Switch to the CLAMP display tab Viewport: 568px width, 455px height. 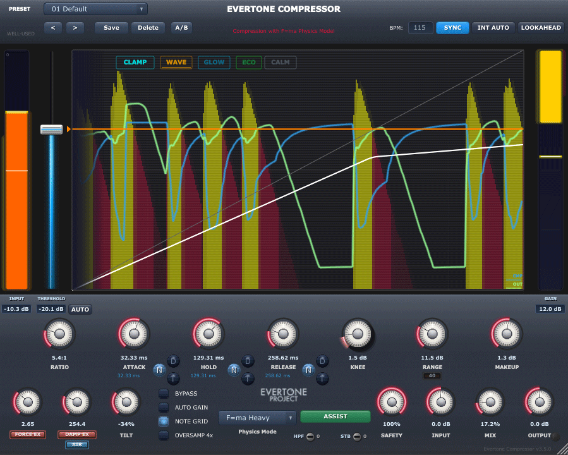point(135,63)
